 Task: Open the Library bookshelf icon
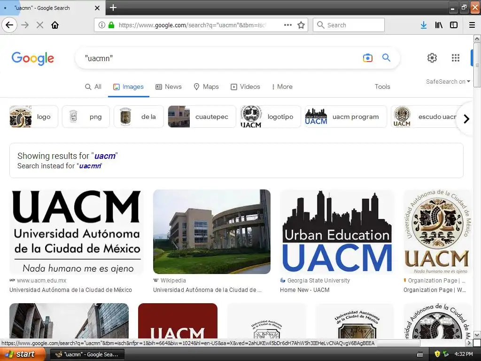click(439, 25)
